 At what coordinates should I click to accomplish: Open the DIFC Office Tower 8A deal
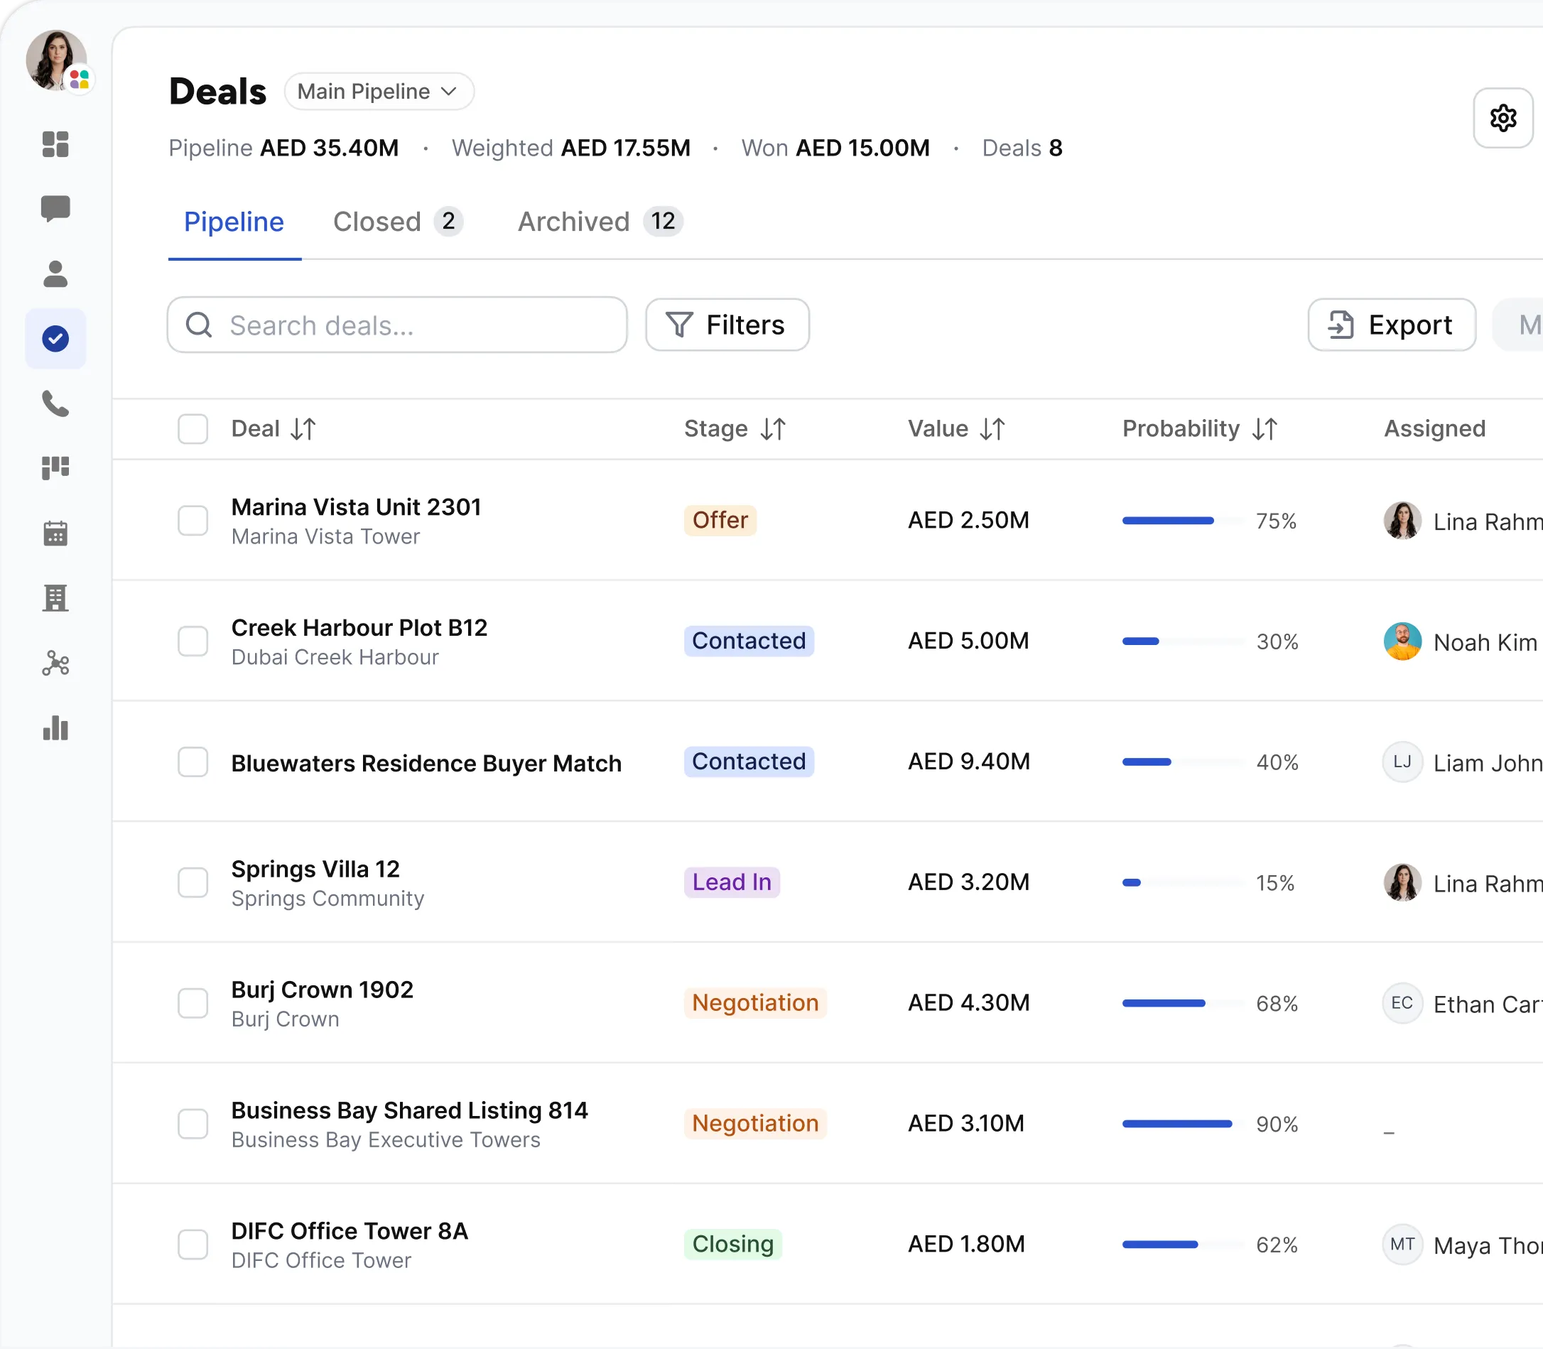pos(350,1231)
